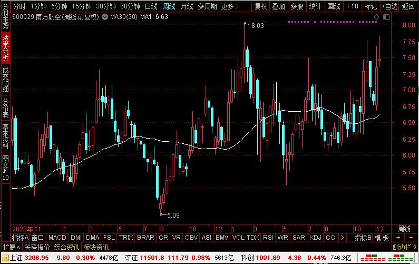419x264 pixels.
Task: Select the KDJ indicator
Action: (x=315, y=238)
